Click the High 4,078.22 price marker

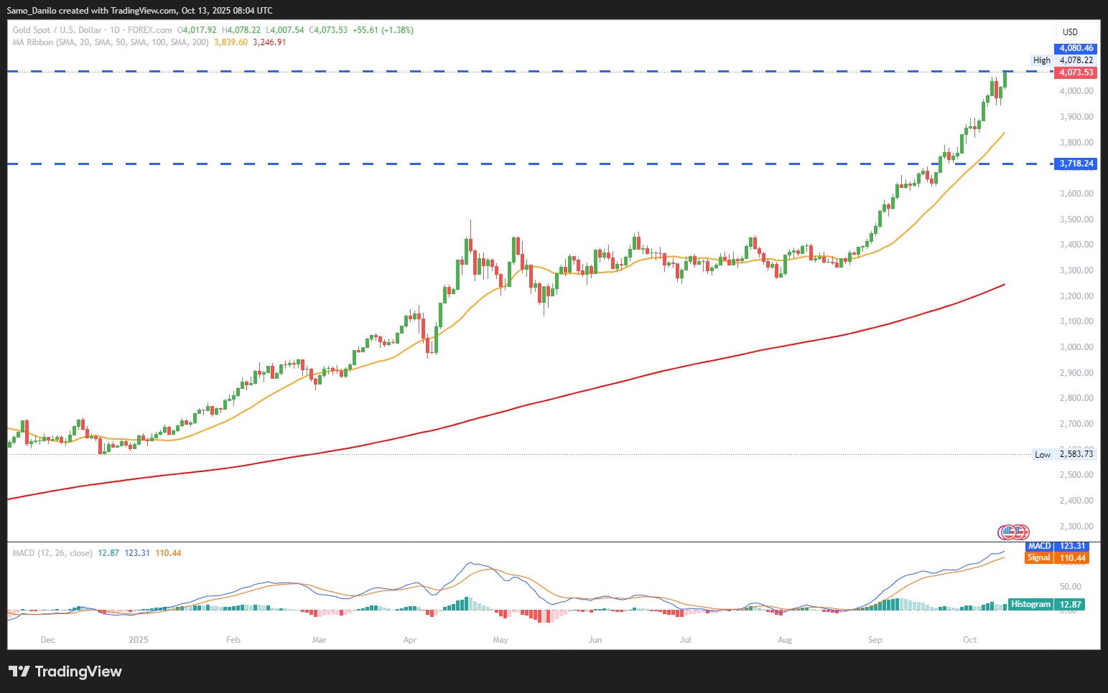(1063, 60)
